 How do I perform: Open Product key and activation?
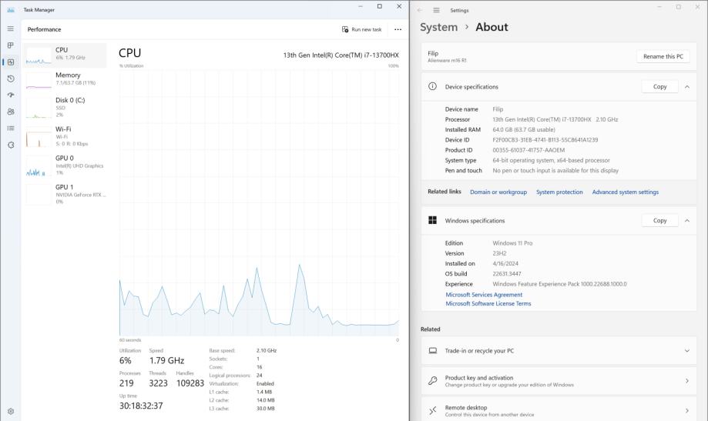[559, 381]
